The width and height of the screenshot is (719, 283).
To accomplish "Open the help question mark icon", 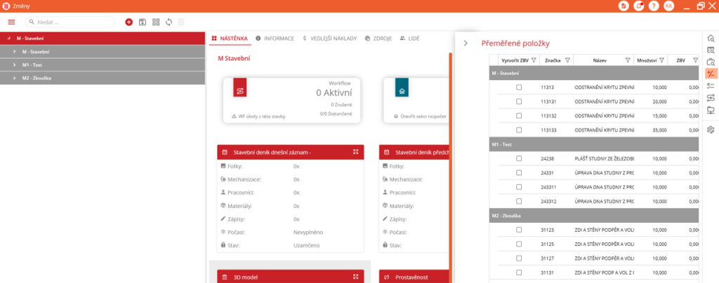I will [654, 6].
